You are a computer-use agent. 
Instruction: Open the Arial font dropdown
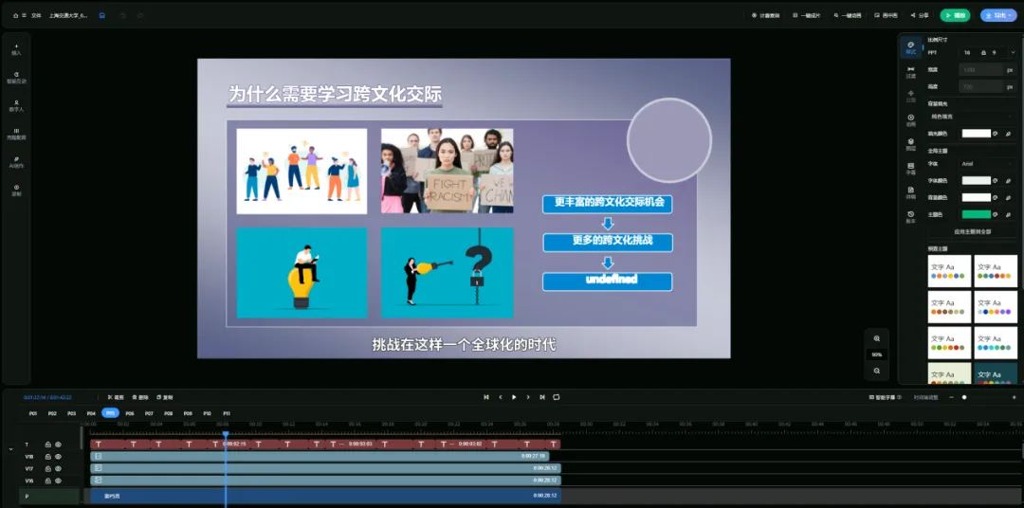coord(987,163)
